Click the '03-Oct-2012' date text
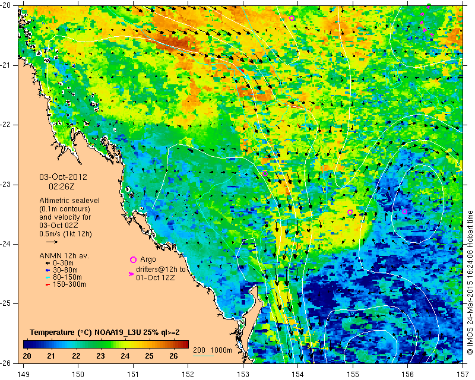Viewport: 475px width, 380px height. coord(63,177)
